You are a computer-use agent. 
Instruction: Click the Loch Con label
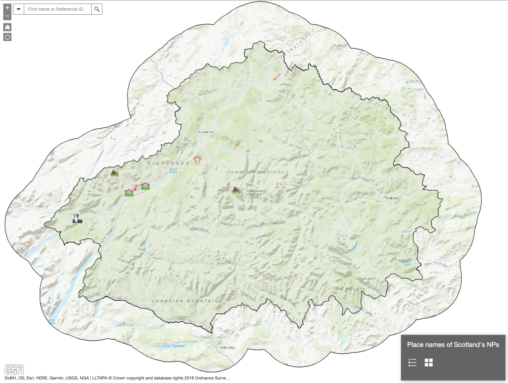point(125,325)
